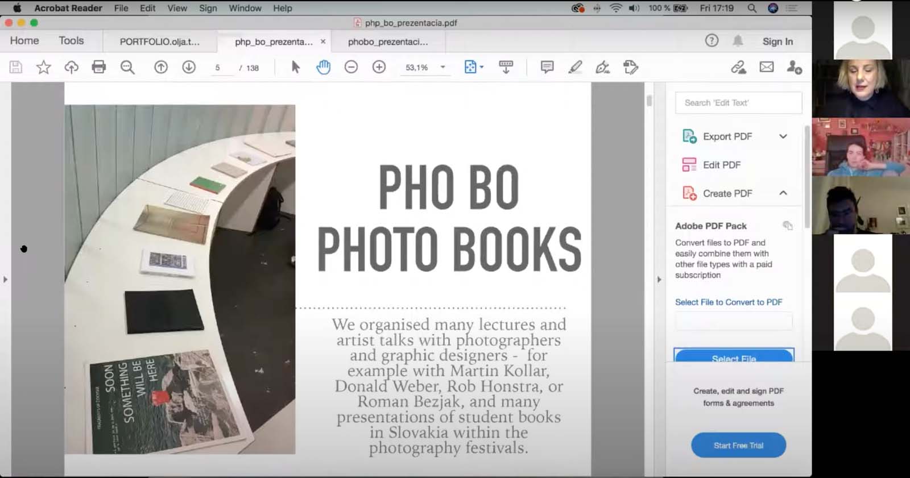
Task: Switch to PORTFOLIO.olja tab
Action: 159,41
